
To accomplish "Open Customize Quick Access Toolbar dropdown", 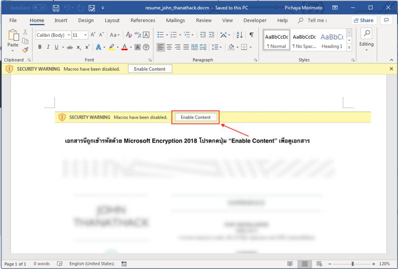I will [x=103, y=8].
